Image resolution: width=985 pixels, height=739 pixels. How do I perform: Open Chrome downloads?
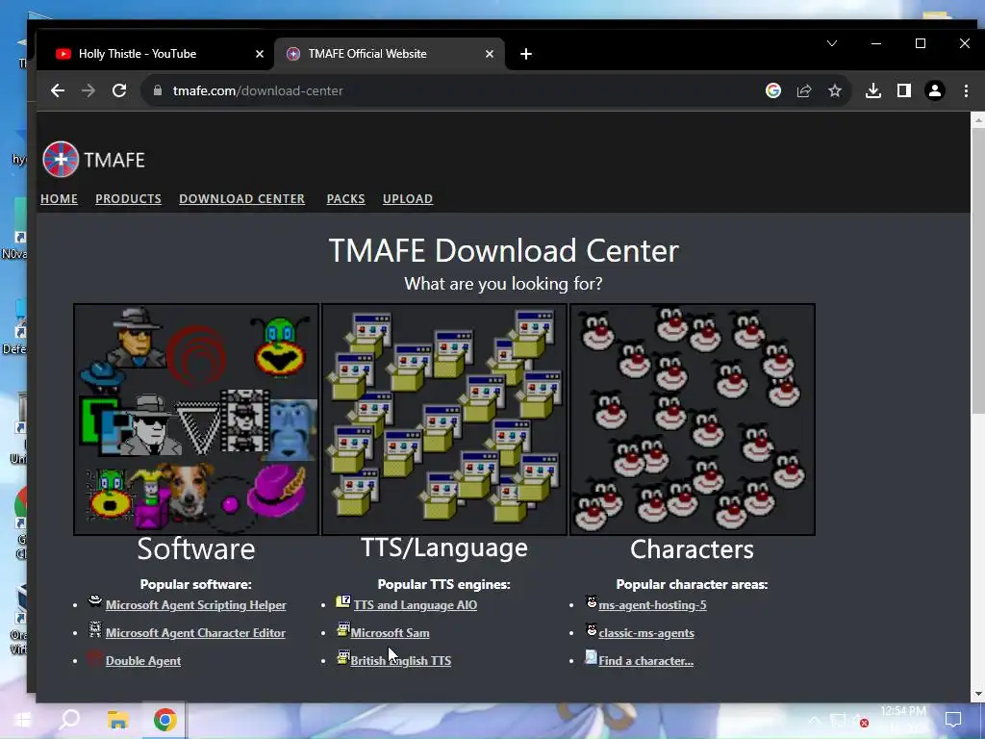click(873, 90)
